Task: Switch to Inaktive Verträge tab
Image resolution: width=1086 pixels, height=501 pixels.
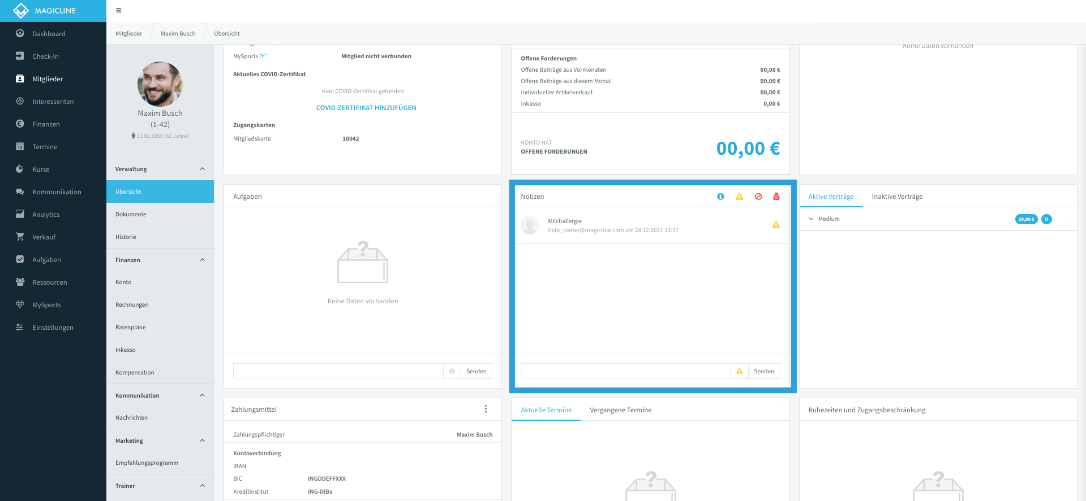Action: [x=897, y=197]
